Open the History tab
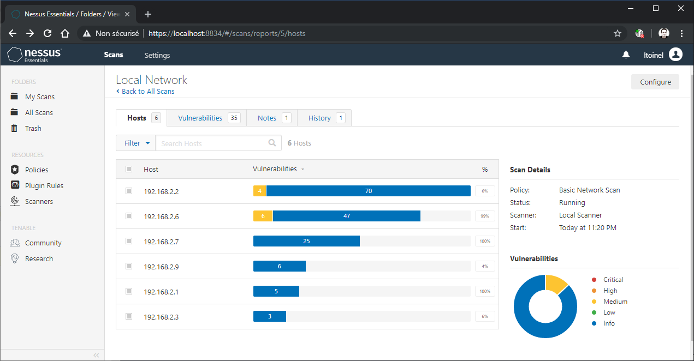Image resolution: width=694 pixels, height=361 pixels. tap(324, 118)
